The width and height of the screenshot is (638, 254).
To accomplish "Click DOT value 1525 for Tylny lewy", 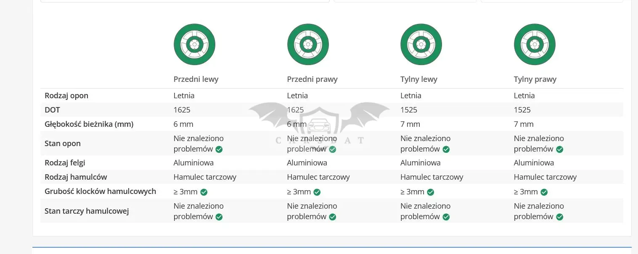I will coord(409,110).
